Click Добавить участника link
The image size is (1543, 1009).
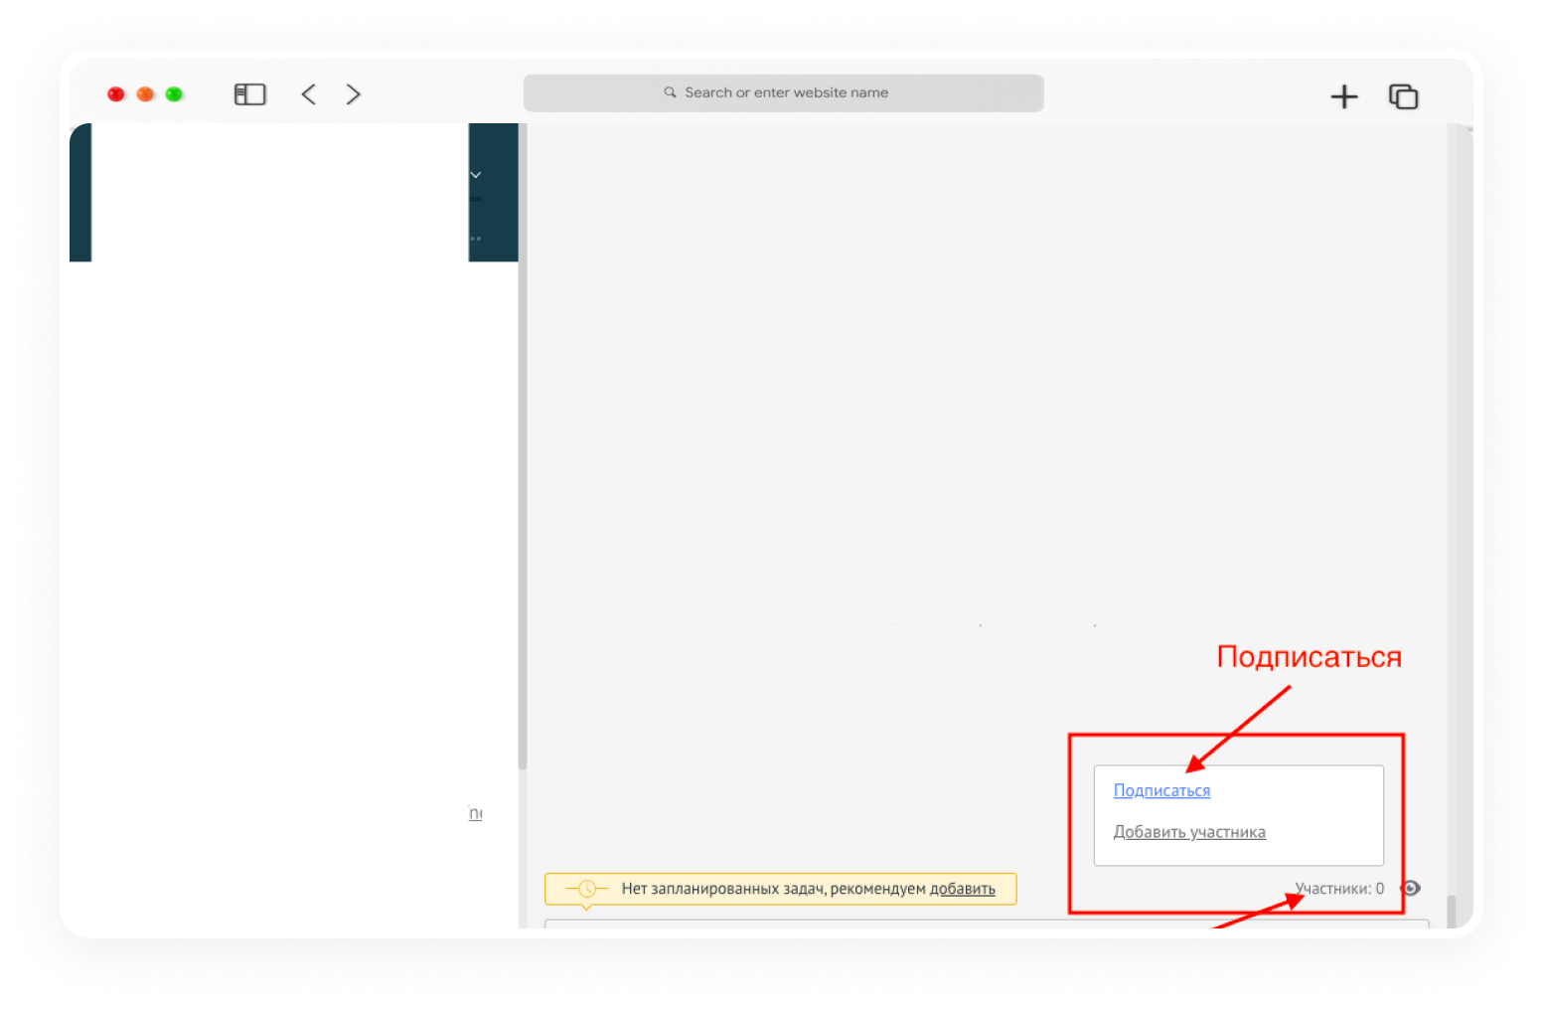coord(1189,832)
